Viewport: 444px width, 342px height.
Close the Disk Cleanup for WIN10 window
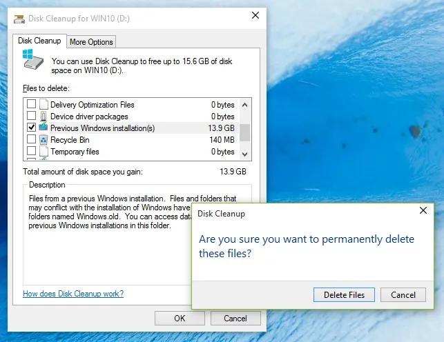(x=255, y=15)
